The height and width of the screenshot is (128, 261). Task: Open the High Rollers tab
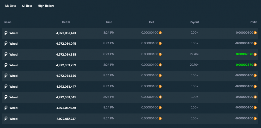point(46,6)
